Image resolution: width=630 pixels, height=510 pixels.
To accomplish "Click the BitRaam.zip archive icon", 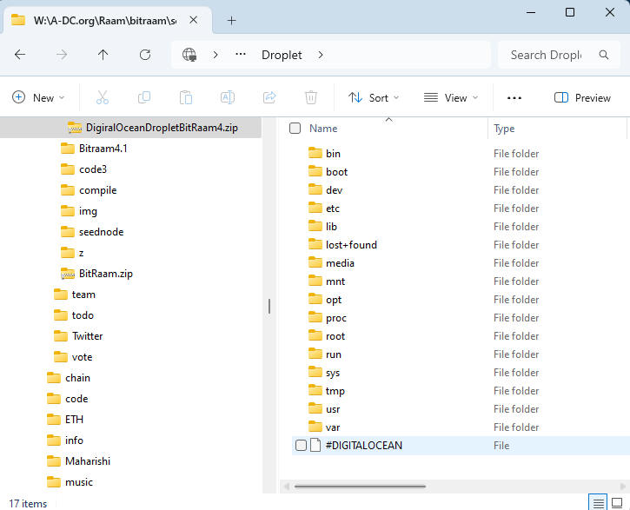I will click(x=68, y=274).
